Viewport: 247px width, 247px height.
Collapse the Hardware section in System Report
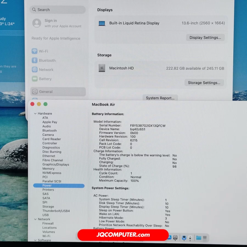coord(35,114)
